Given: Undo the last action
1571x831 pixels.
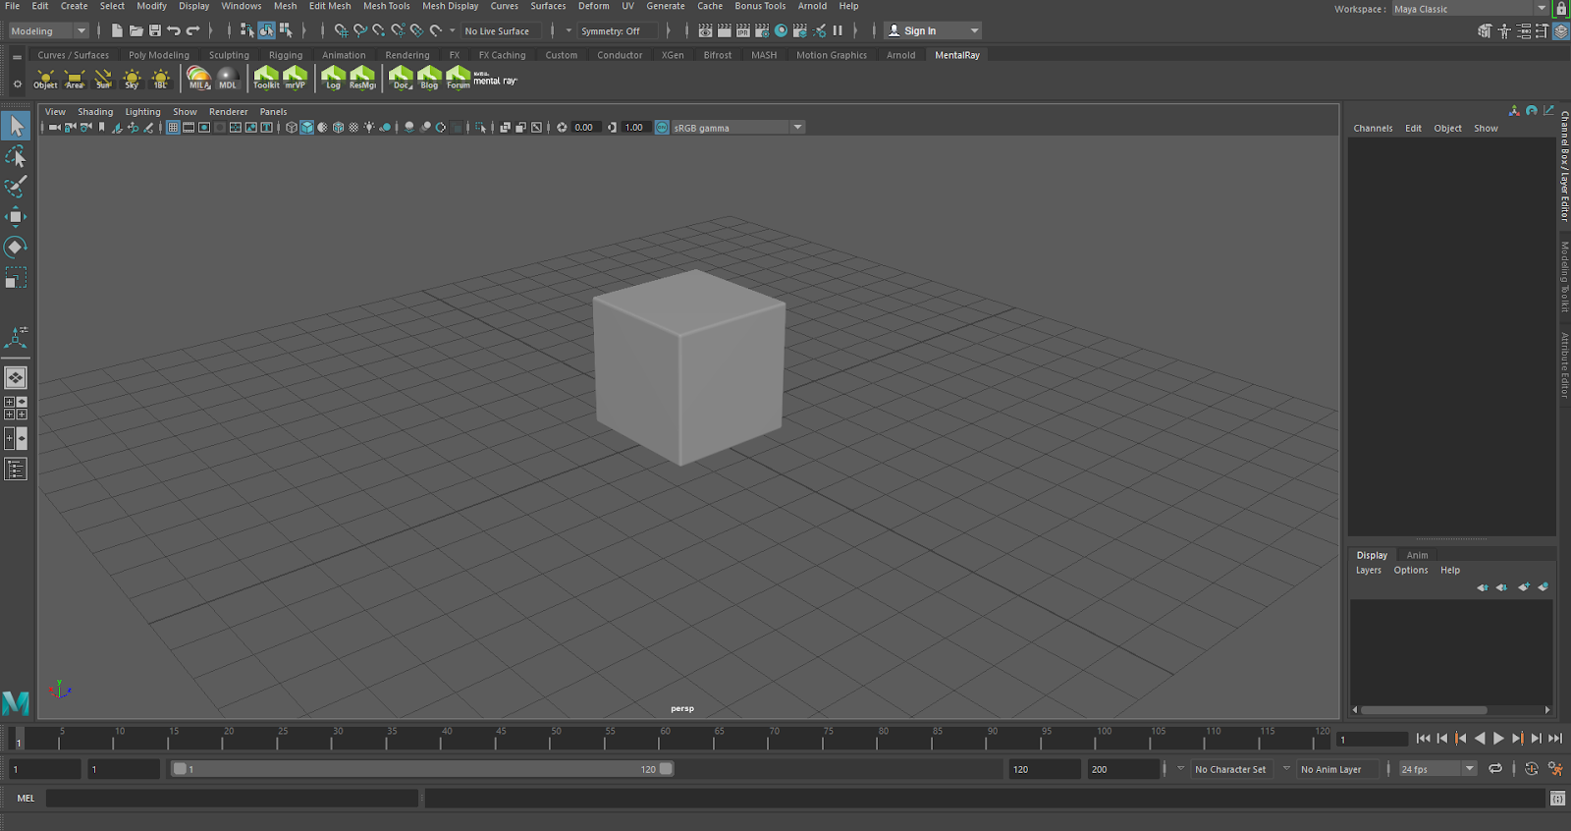Looking at the screenshot, I should [x=174, y=30].
